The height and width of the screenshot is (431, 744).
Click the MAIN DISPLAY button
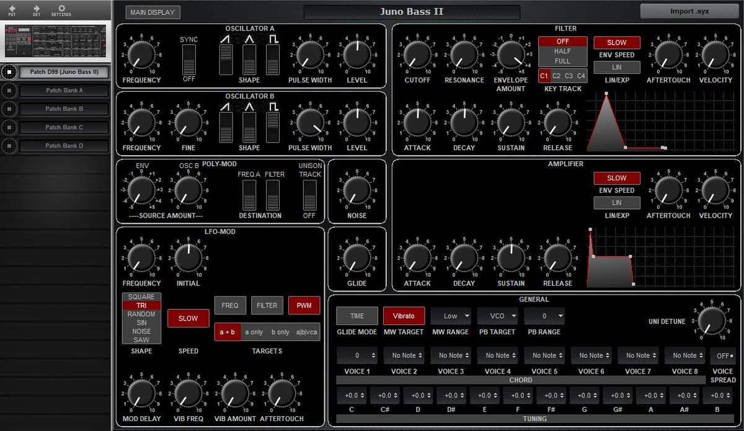click(x=153, y=12)
